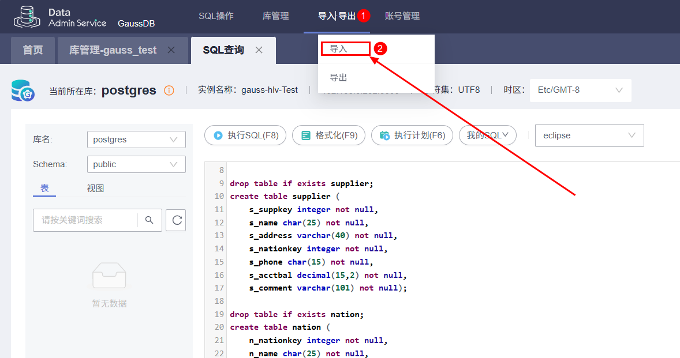Image resolution: width=680 pixels, height=358 pixels.
Task: Open the eclipse theme dropdown
Action: (589, 135)
